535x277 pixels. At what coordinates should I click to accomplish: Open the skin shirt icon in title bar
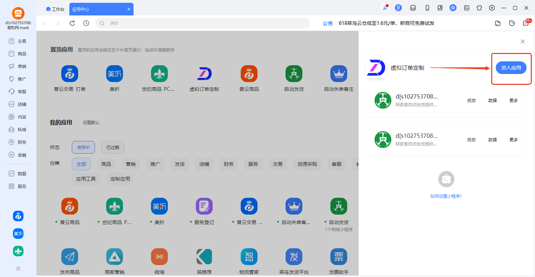479,8
